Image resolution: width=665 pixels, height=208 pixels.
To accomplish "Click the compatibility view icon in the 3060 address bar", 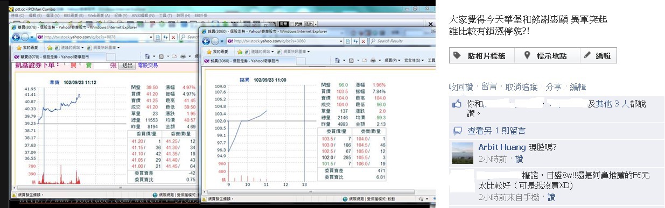I will pyautogui.click(x=347, y=41).
